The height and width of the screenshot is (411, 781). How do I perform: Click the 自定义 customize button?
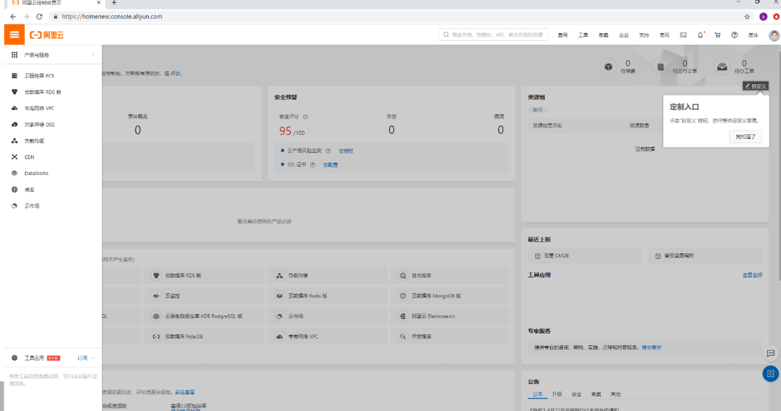755,86
